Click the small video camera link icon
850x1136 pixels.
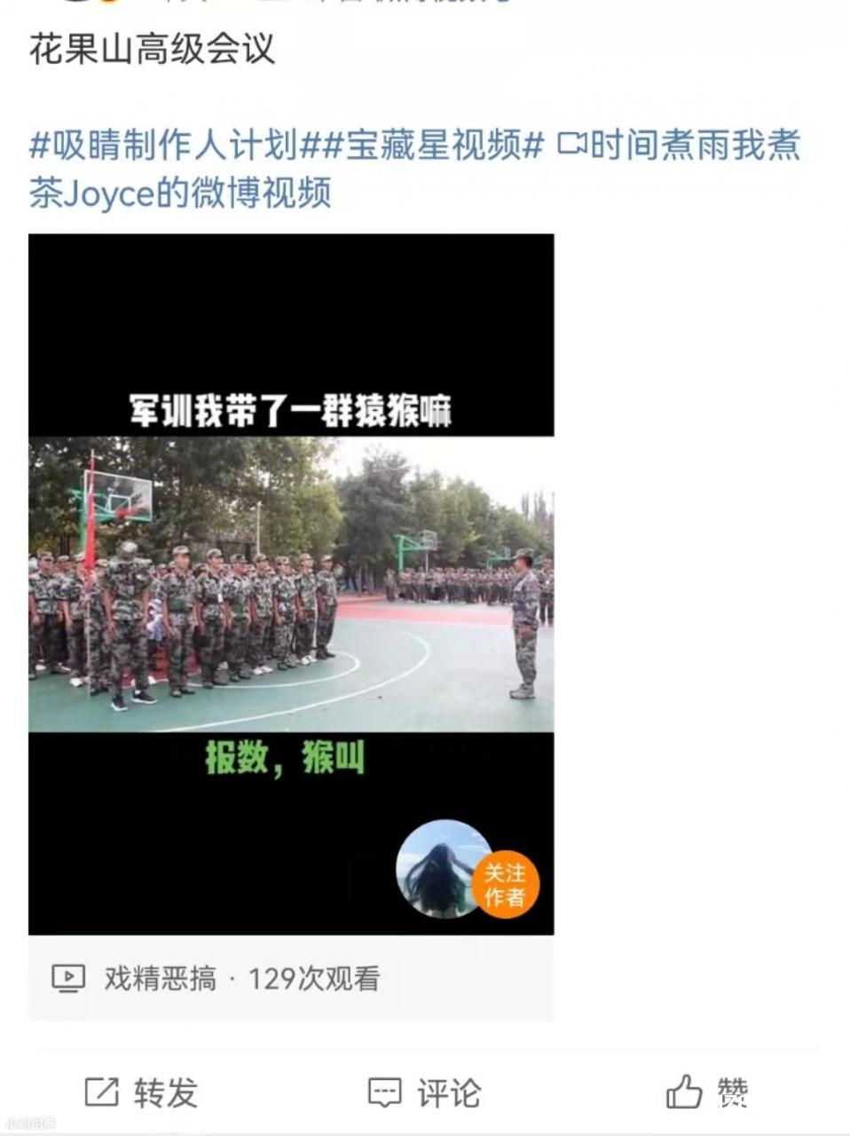pos(572,144)
